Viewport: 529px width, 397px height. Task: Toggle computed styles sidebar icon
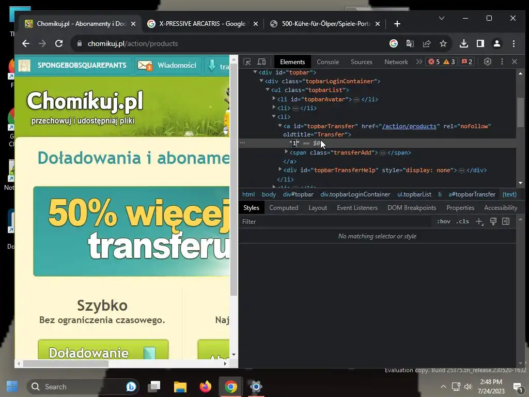click(505, 221)
